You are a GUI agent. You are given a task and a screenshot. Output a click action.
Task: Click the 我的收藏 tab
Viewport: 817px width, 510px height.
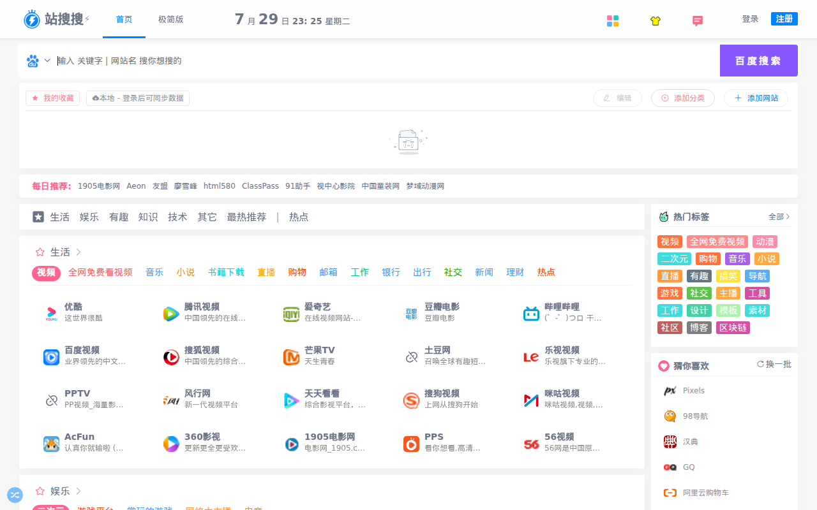(52, 98)
